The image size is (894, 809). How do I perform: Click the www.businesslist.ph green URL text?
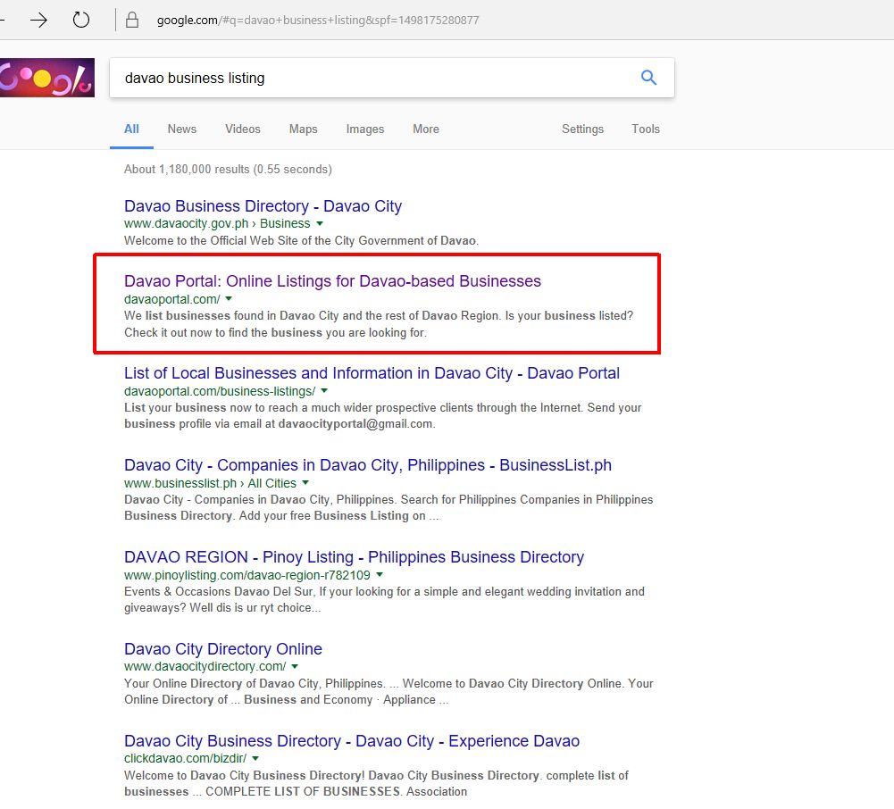(x=180, y=483)
